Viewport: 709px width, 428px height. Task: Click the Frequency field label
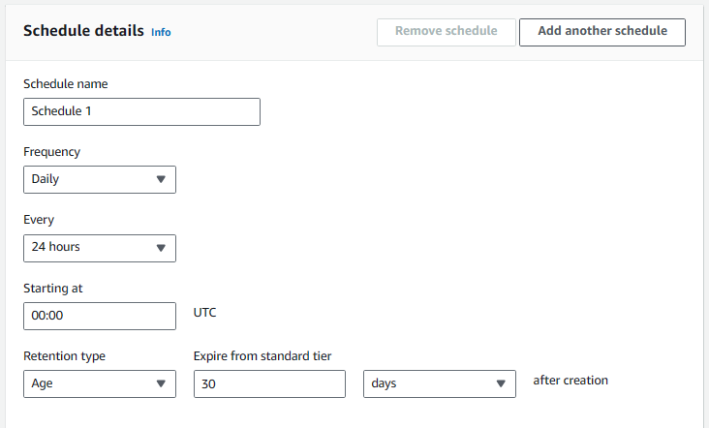(52, 152)
